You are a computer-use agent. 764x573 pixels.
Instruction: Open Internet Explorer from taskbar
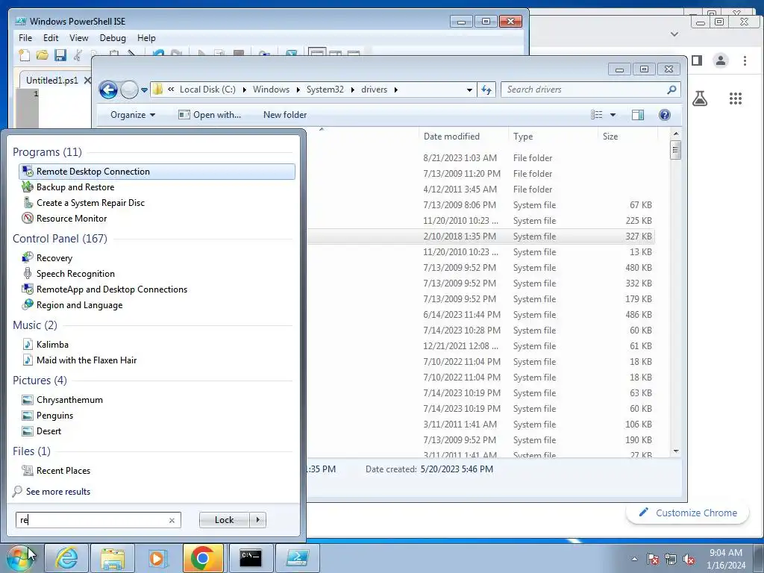[x=66, y=558]
